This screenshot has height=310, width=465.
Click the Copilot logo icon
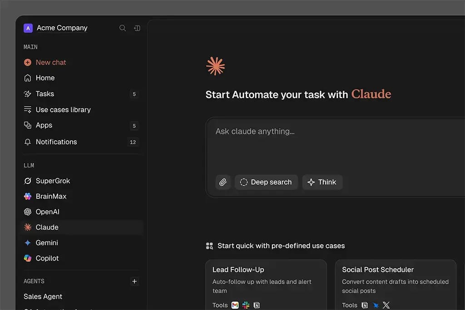point(28,258)
